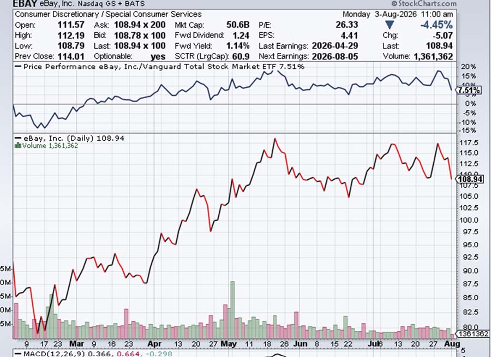Click the Monday 3-Aug-2026 11:00 am timestamp
Image resolution: width=491 pixels, height=357 pixels.
click(398, 14)
